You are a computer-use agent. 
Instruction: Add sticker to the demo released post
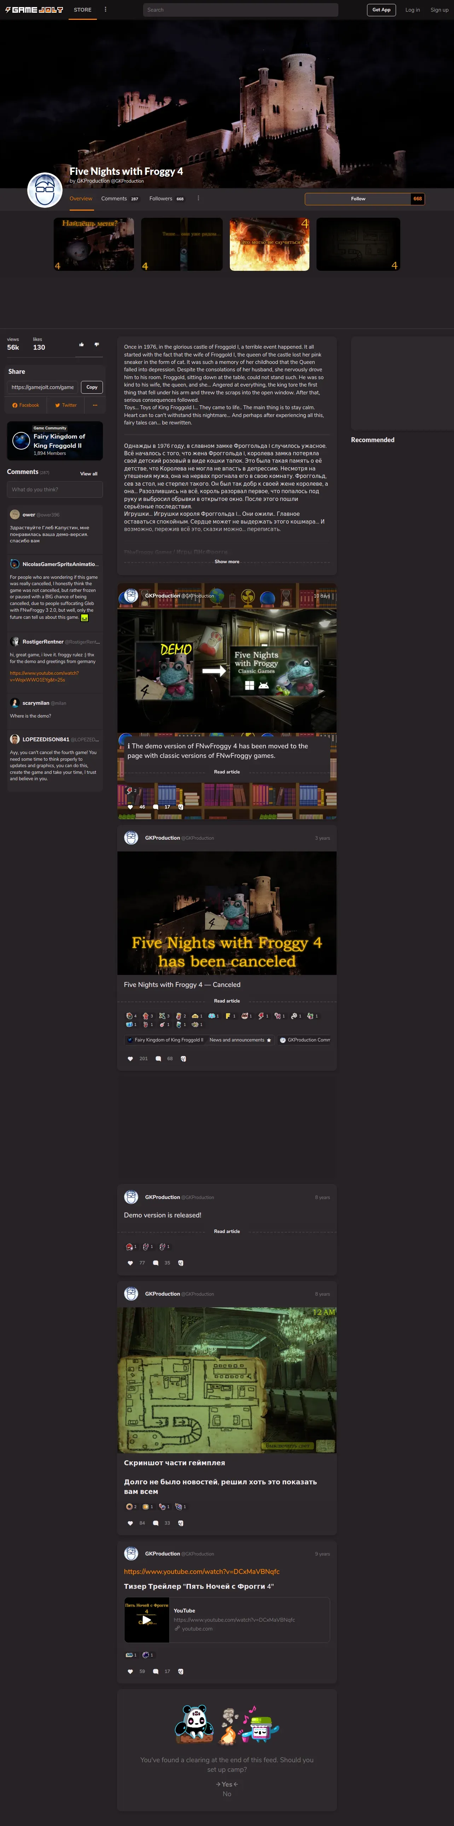[x=181, y=1262]
